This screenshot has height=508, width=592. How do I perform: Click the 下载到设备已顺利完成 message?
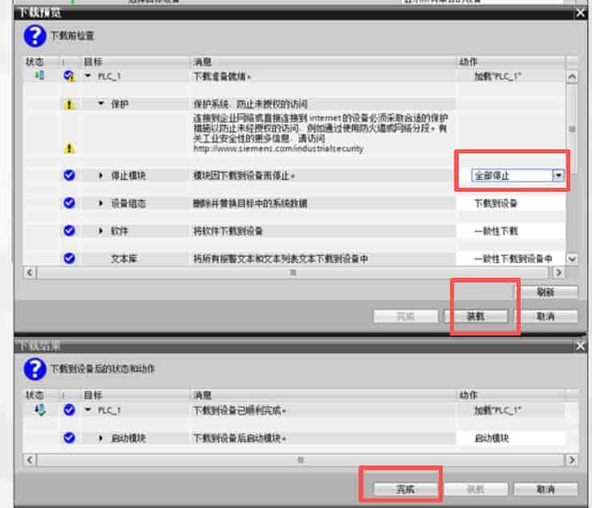[239, 410]
